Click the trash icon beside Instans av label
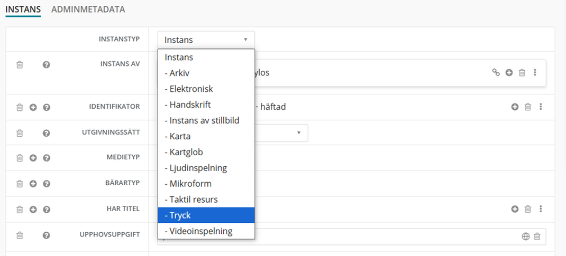Image resolution: width=566 pixels, height=256 pixels. (x=20, y=64)
